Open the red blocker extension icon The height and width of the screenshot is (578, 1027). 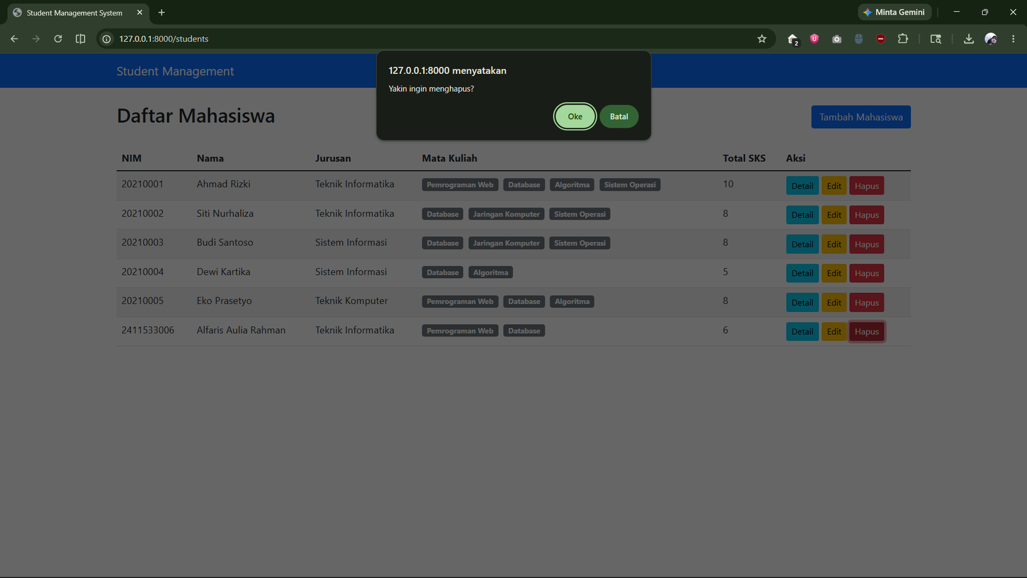881,39
